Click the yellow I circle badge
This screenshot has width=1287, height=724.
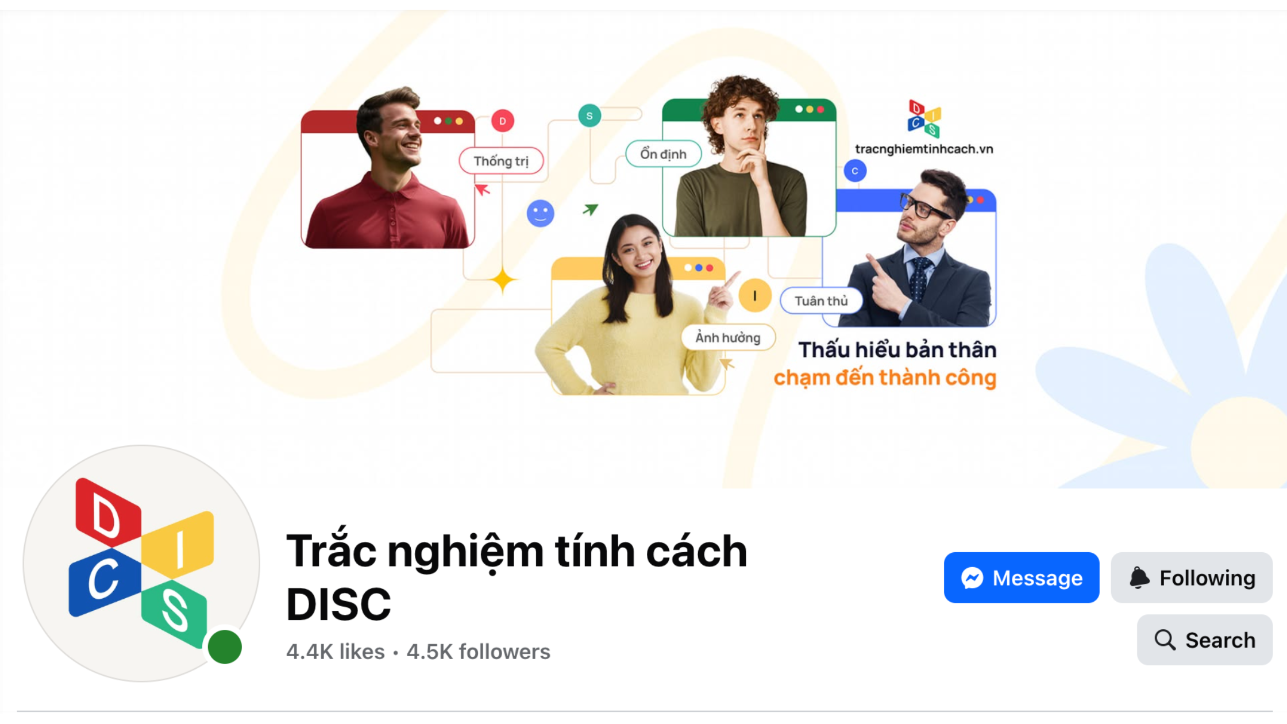coord(754,295)
